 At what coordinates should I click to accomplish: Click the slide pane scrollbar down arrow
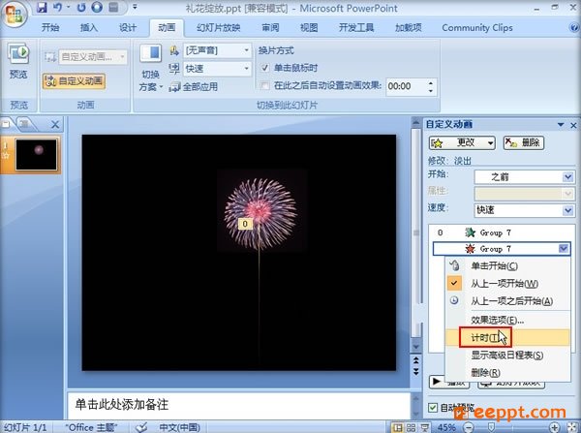[416, 347]
